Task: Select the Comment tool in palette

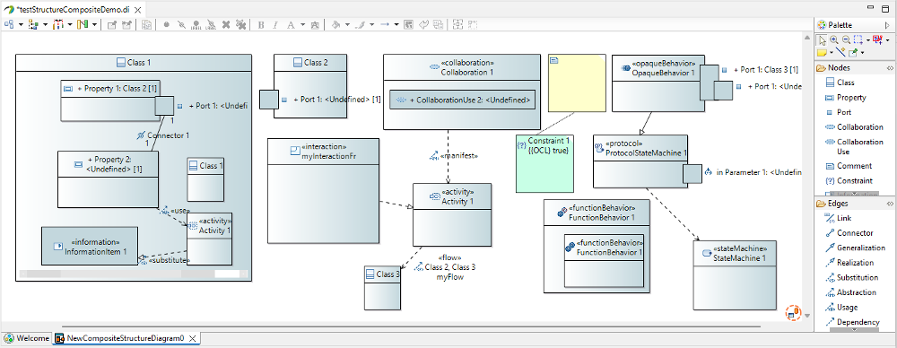Action: (x=849, y=166)
